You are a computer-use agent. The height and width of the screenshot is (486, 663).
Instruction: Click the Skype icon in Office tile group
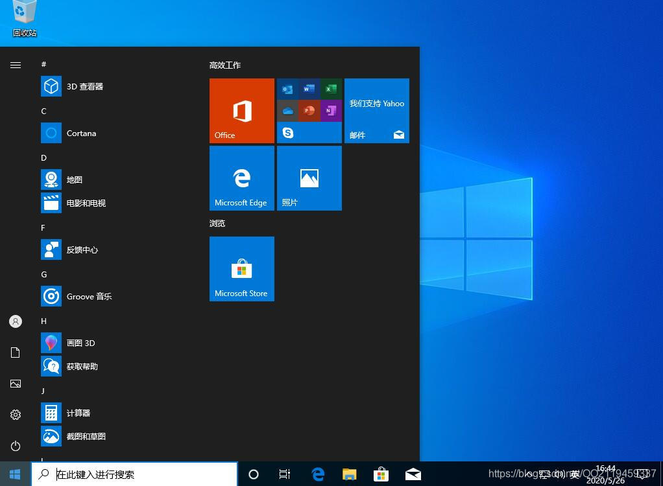pos(288,133)
